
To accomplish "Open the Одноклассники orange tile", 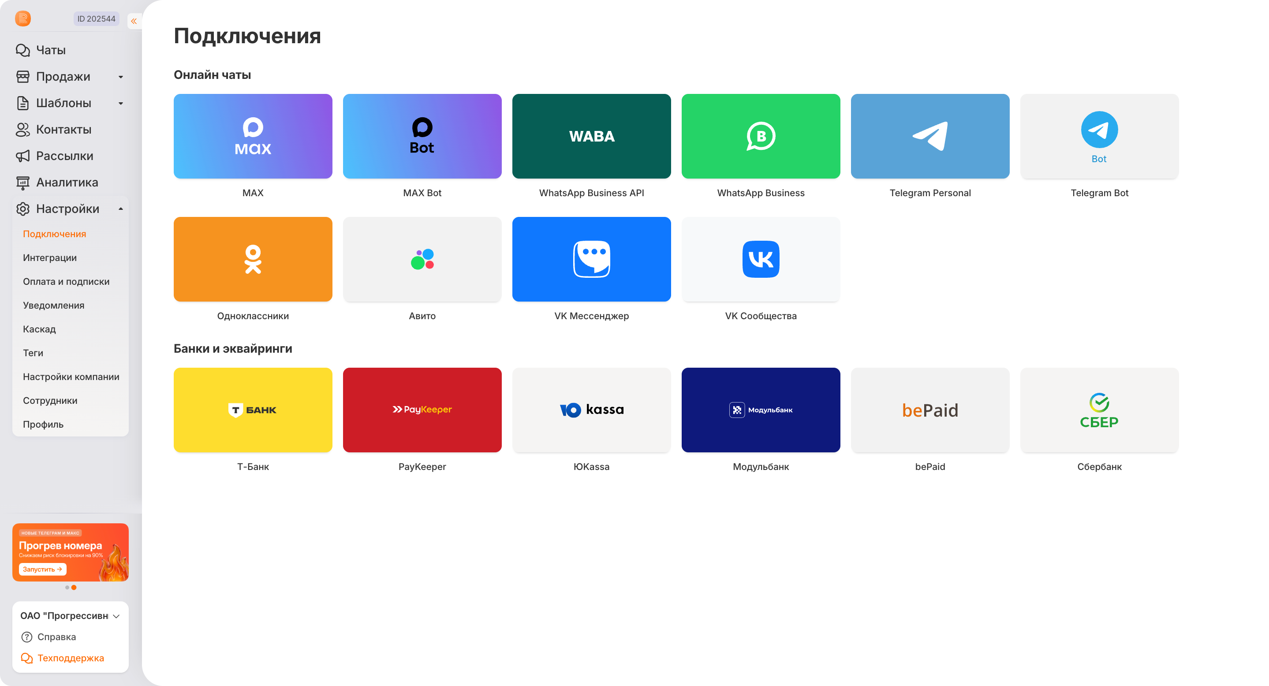I will point(253,259).
